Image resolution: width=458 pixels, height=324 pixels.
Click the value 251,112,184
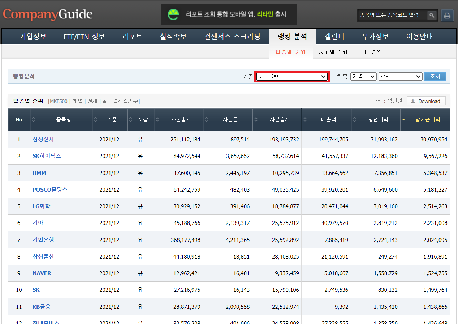pos(185,139)
